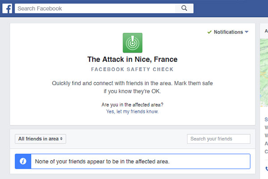Open the blue S link in right sidebar
This screenshot has height=179, width=268.
(x=266, y=119)
